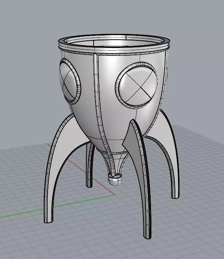Select the short rear fin leg behind nozzle
The width and height of the screenshot is (224, 259).
(90, 165)
